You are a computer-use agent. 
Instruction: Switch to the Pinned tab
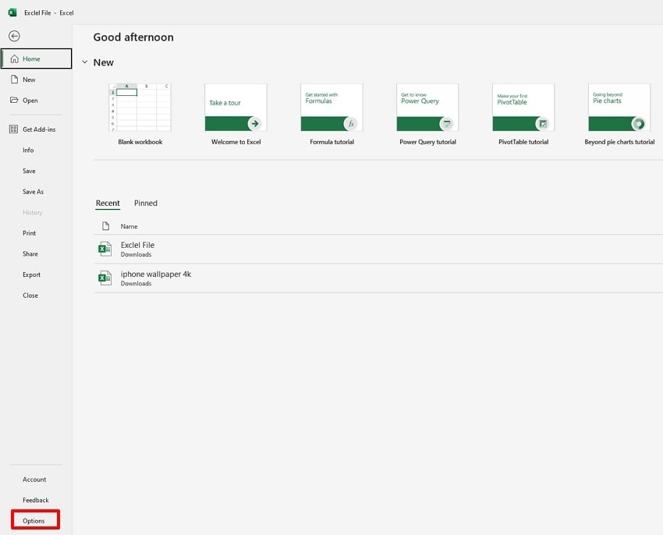[145, 203]
